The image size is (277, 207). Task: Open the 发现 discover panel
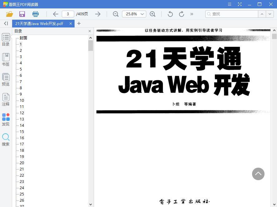[x=6, y=120]
